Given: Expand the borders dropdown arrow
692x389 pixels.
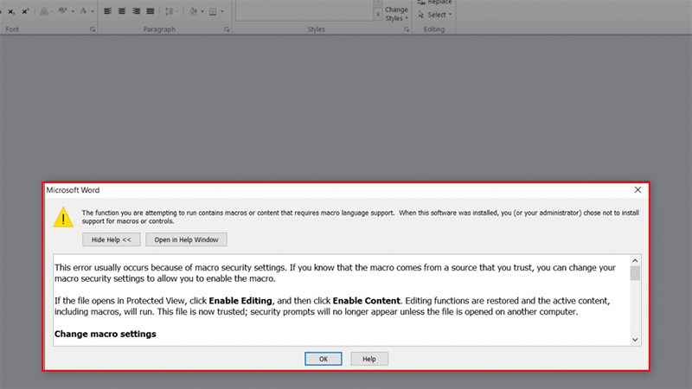Looking at the screenshot, I should point(222,12).
